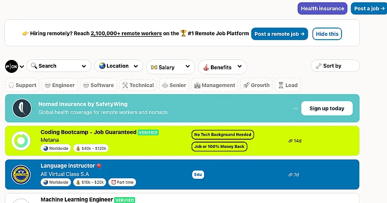Click the link icon beside 7d
Image resolution: width=387 pixels, height=203 pixels.
click(x=290, y=174)
